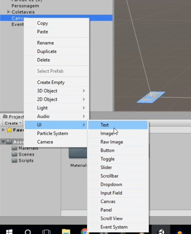This screenshot has width=191, height=234.
Task: Select the Scenes folder icon
Action: click(x=14, y=154)
